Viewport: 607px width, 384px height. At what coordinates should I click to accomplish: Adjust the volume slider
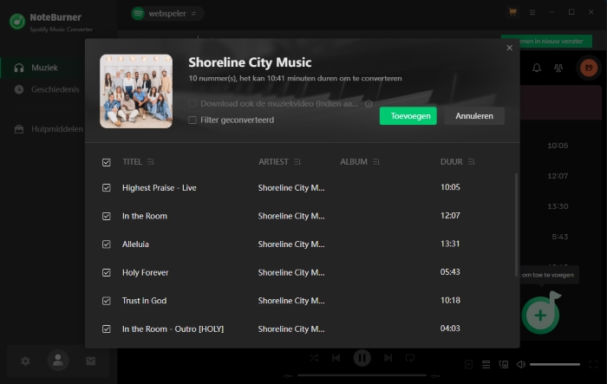(555, 364)
